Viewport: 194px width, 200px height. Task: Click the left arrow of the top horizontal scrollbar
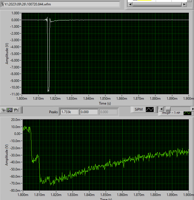point(130,5)
